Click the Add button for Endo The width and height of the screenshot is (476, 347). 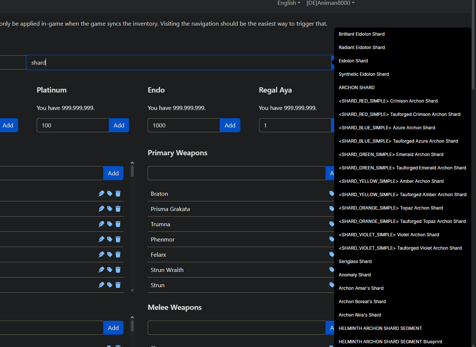coord(230,126)
